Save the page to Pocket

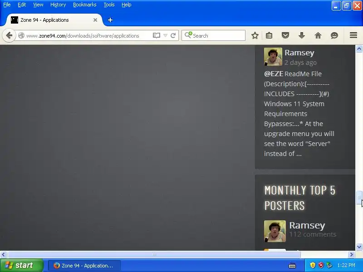pyautogui.click(x=285, y=36)
